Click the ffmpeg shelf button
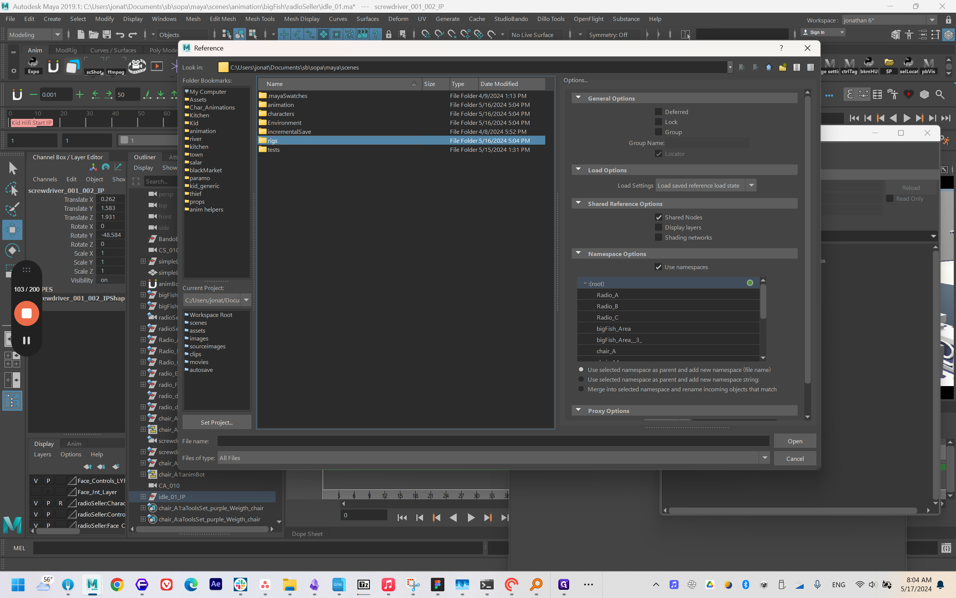956x598 pixels. click(116, 66)
